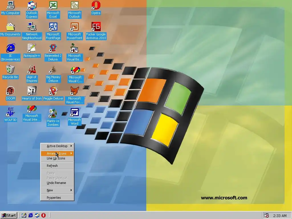Launch Outlook Express from quick launch
Screen dimensions: 292x219
point(37,216)
